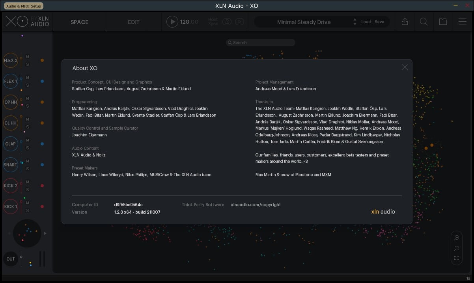Image resolution: width=474 pixels, height=283 pixels.
Task: Select the KICK 2 pad
Action: 11,186
